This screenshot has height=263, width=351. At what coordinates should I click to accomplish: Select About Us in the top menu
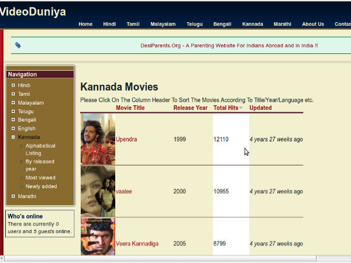[x=313, y=24]
